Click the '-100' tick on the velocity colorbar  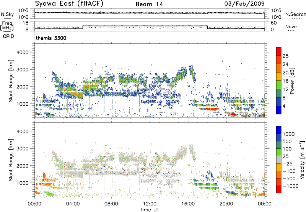pyautogui.click(x=289, y=171)
